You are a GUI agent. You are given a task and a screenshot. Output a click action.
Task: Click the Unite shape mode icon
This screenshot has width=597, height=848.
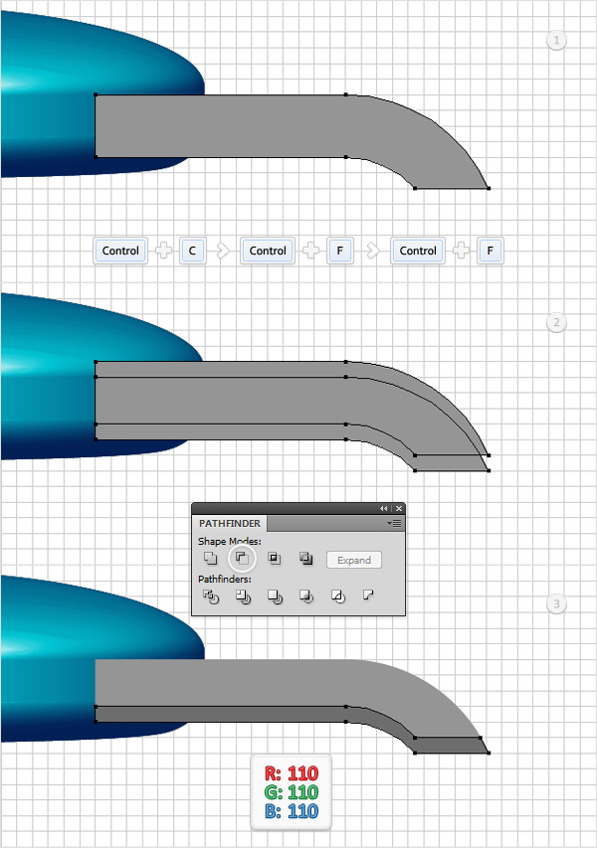click(x=210, y=558)
